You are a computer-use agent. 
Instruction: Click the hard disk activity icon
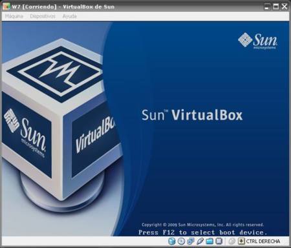point(172,241)
